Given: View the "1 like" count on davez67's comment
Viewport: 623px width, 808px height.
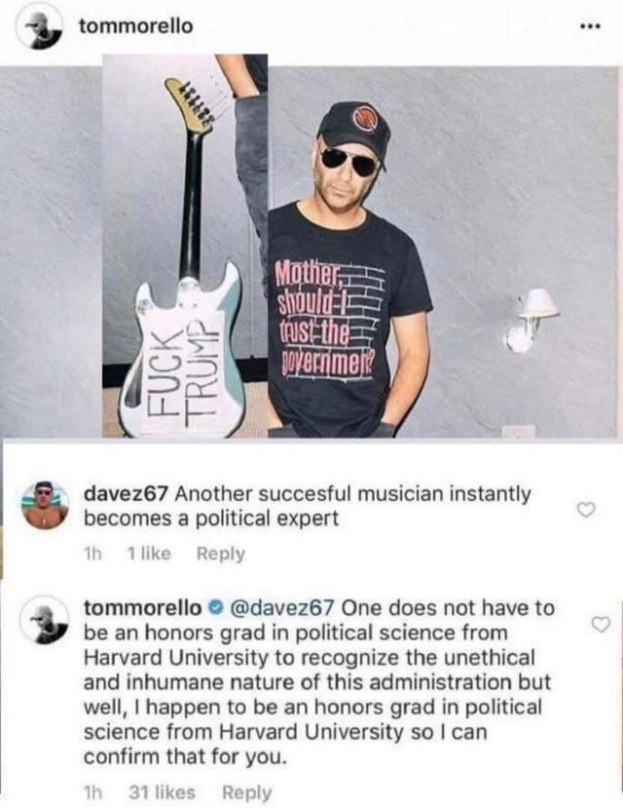Looking at the screenshot, I should 149,554.
